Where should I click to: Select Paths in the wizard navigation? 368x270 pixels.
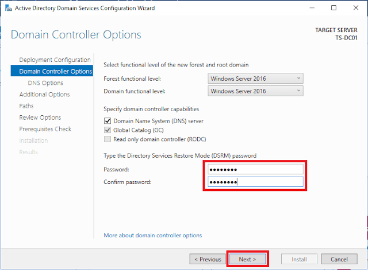tap(26, 106)
